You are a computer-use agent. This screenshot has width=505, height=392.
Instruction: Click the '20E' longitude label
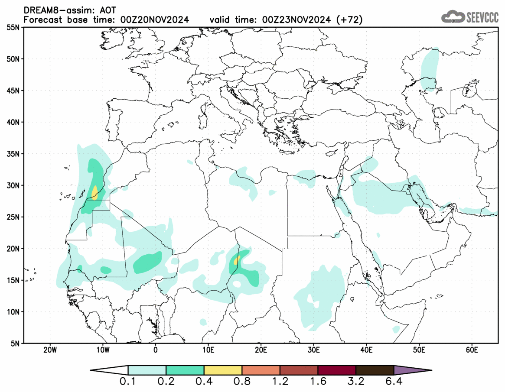(261, 350)
